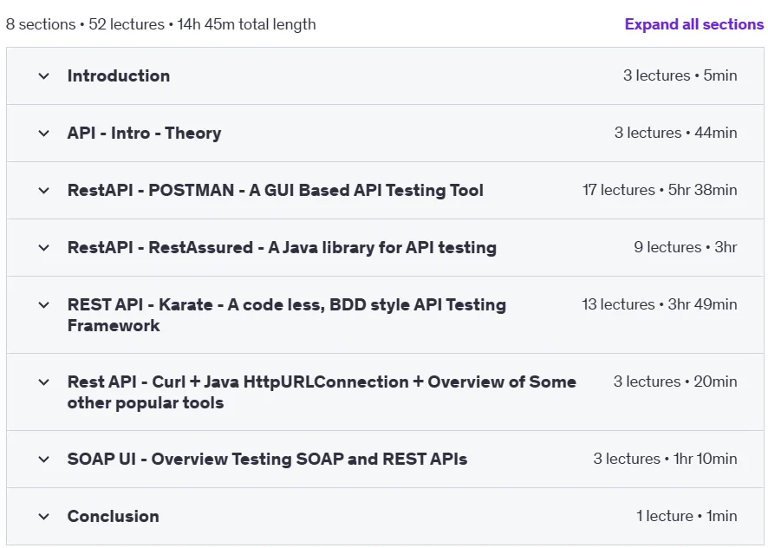Expand chevron beside API - Intro - Theory
Screen dimensions: 768x548
pyautogui.click(x=43, y=134)
